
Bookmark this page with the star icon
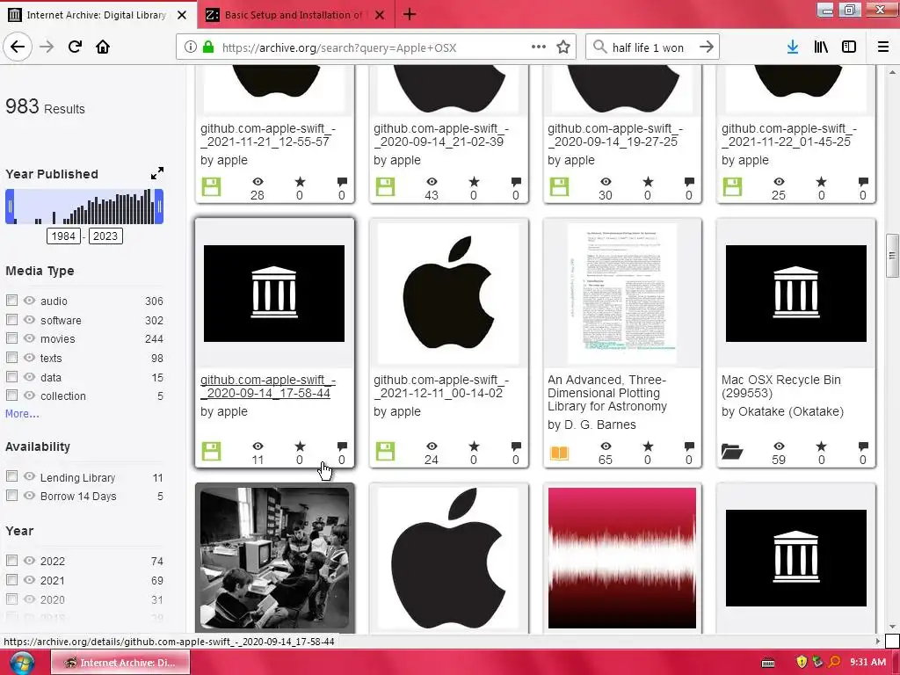coord(563,47)
